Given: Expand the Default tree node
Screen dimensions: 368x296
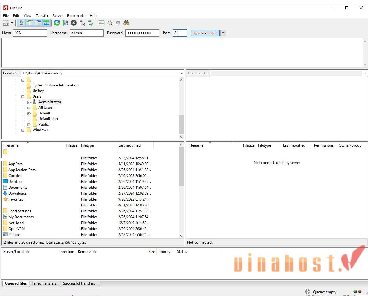Looking at the screenshot, I should pos(29,113).
